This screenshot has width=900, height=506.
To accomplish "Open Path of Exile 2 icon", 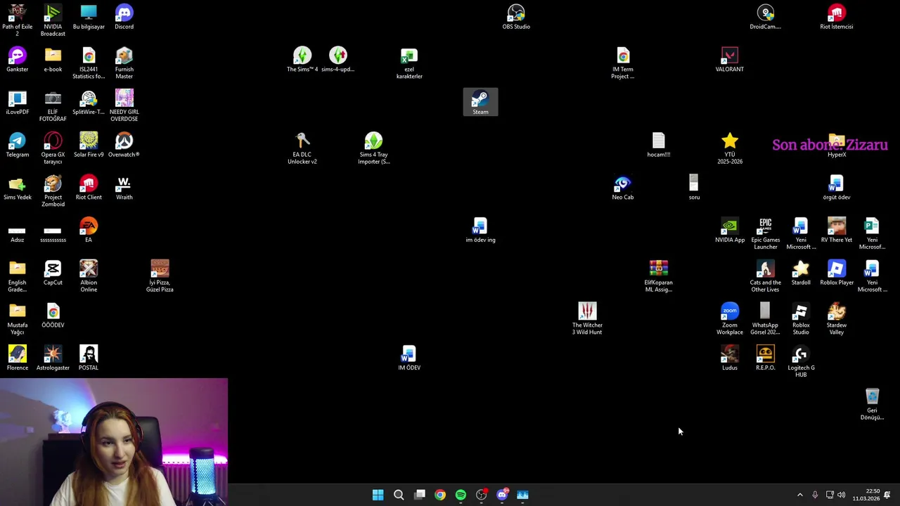I will click(x=17, y=20).
